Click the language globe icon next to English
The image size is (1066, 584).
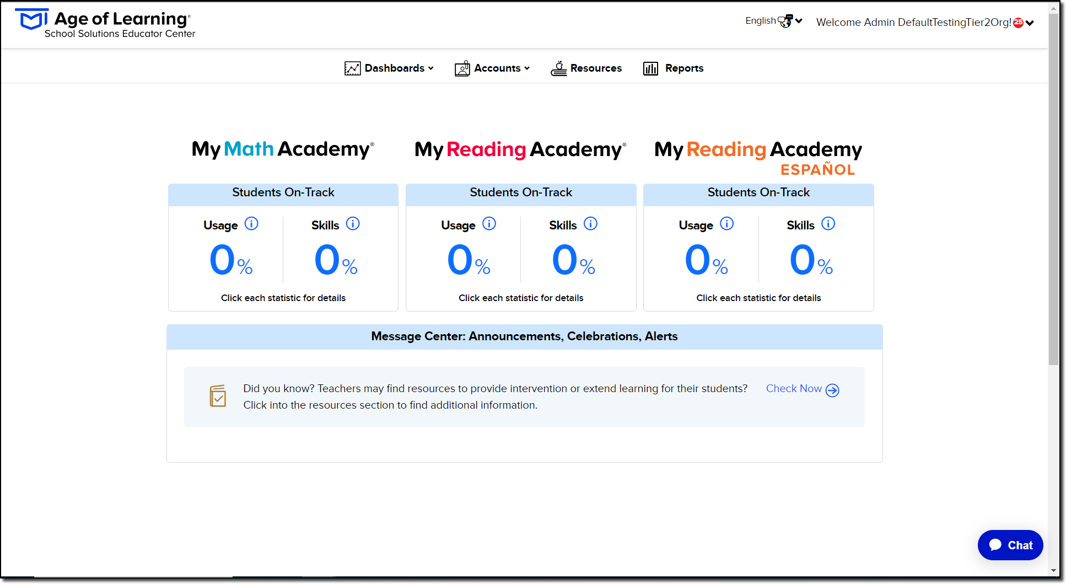point(785,21)
